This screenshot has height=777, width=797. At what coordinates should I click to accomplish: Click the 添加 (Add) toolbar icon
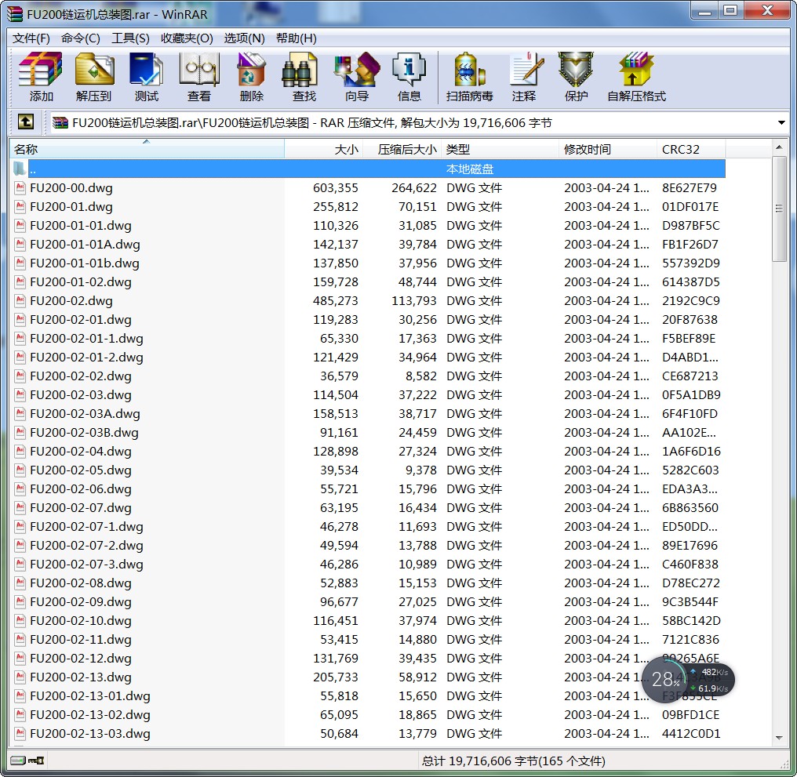pyautogui.click(x=41, y=77)
